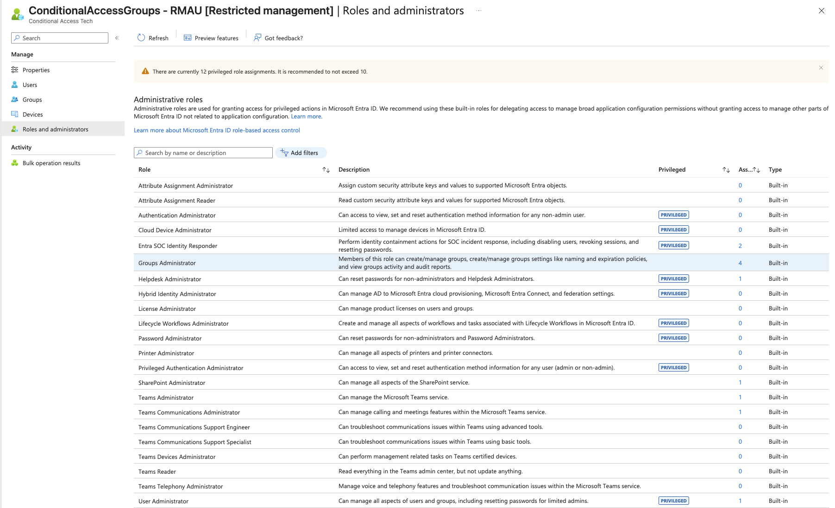835x508 pixels.
Task: Open Users in the Manage menu
Action: [30, 85]
